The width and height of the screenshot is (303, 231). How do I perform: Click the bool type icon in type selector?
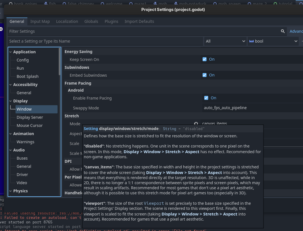coord(251,41)
